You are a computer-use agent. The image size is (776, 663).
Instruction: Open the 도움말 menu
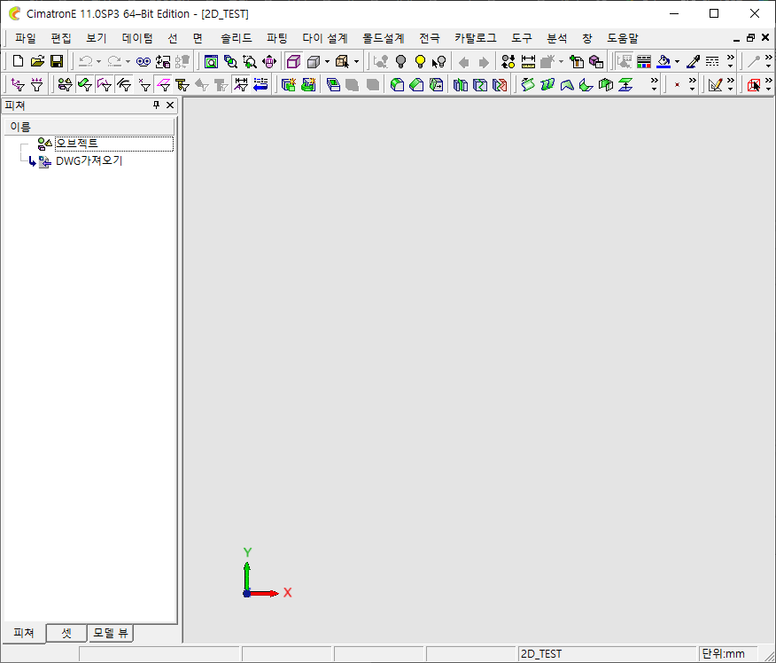point(623,38)
